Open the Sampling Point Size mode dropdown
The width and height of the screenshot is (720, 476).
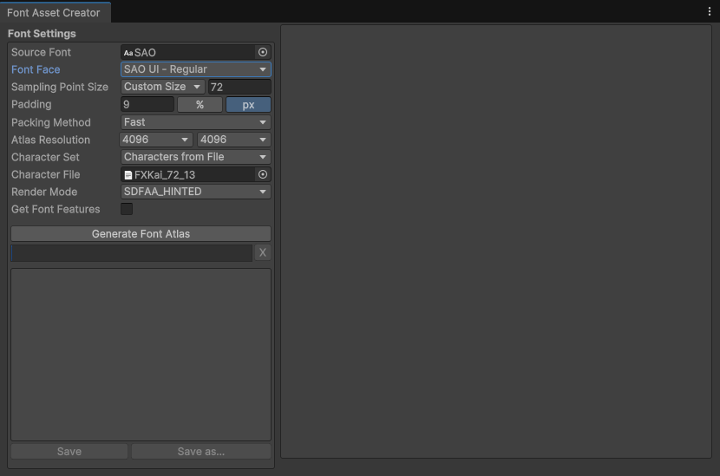[162, 87]
